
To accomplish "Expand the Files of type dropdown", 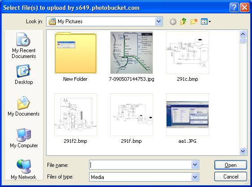I will [x=195, y=177].
